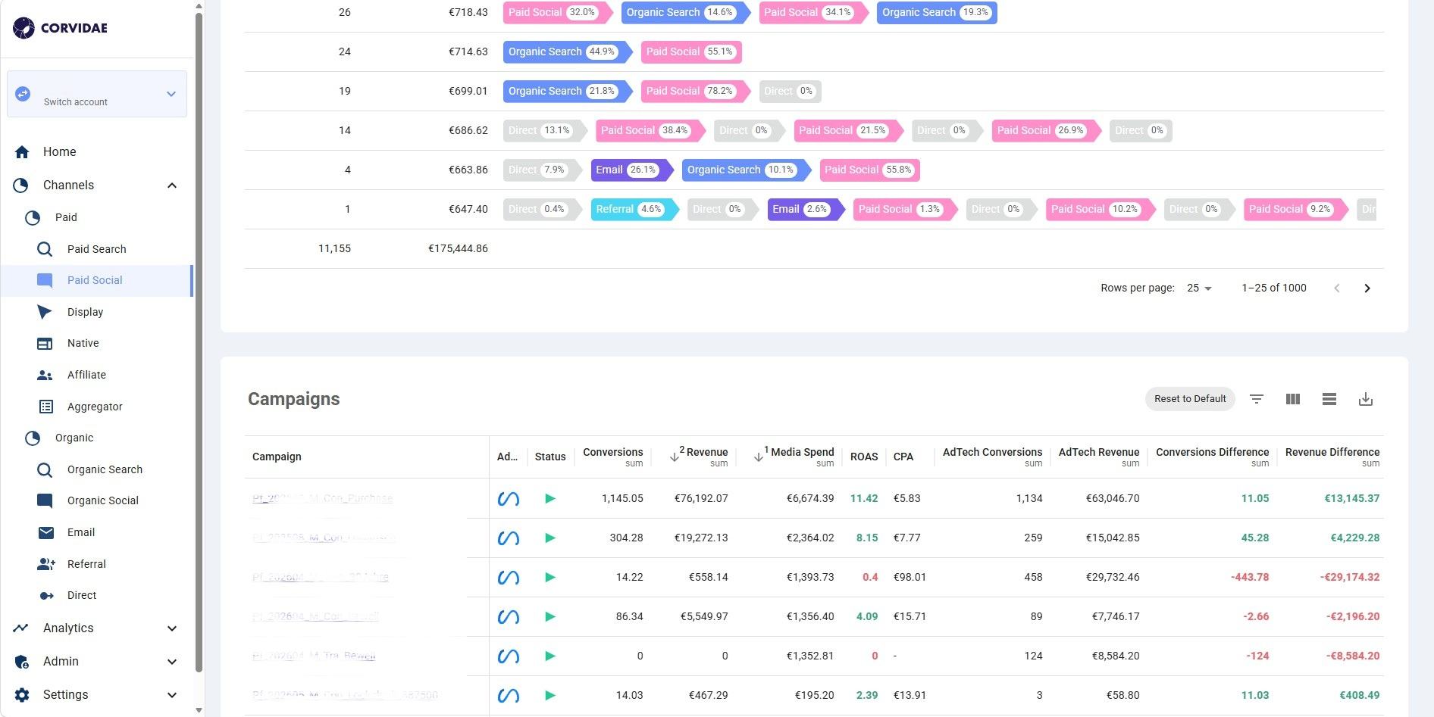Open the Switch account dropdown
This screenshot has width=1434, height=717.
(x=97, y=94)
